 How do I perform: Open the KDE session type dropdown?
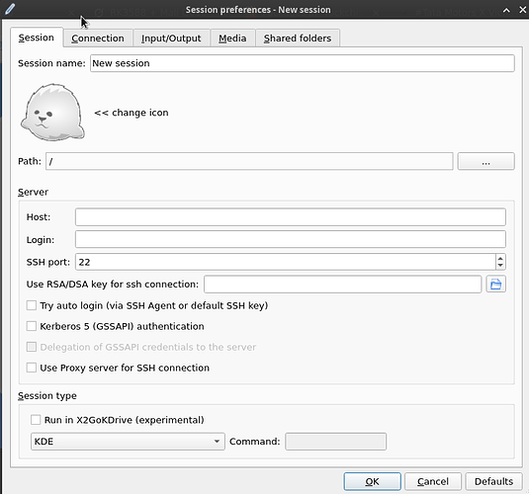click(128, 442)
